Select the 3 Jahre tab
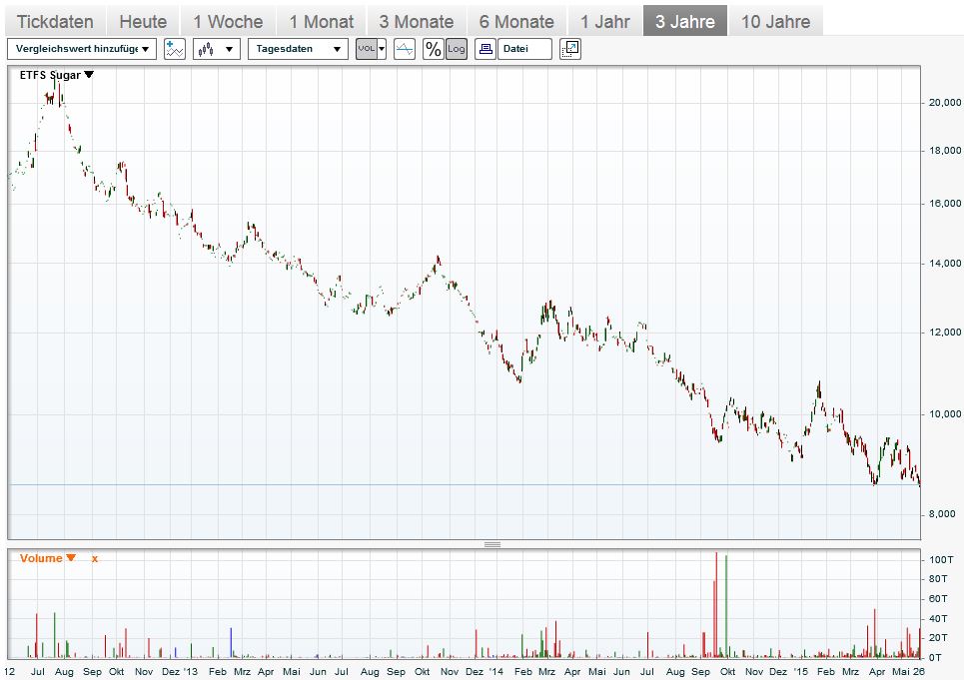Viewport: 964px width, 680px height. 685,22
